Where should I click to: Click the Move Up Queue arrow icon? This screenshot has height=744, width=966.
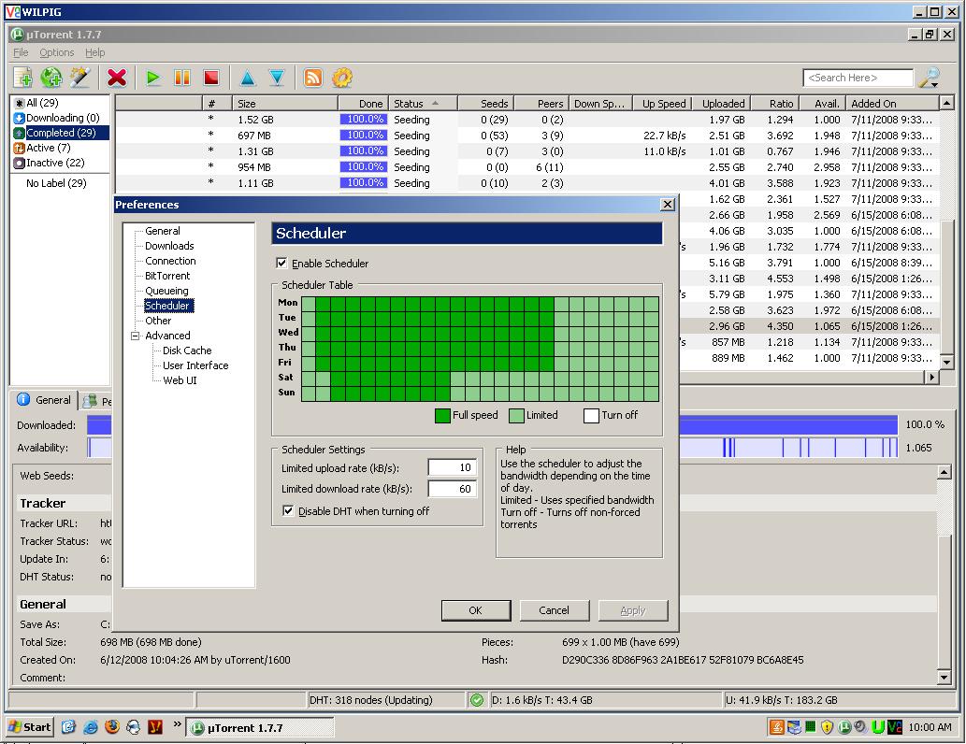tap(248, 78)
